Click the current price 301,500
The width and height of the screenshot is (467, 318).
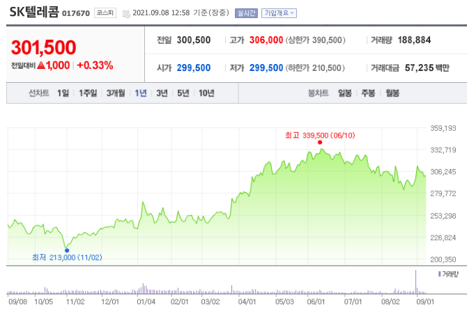[x=43, y=47]
